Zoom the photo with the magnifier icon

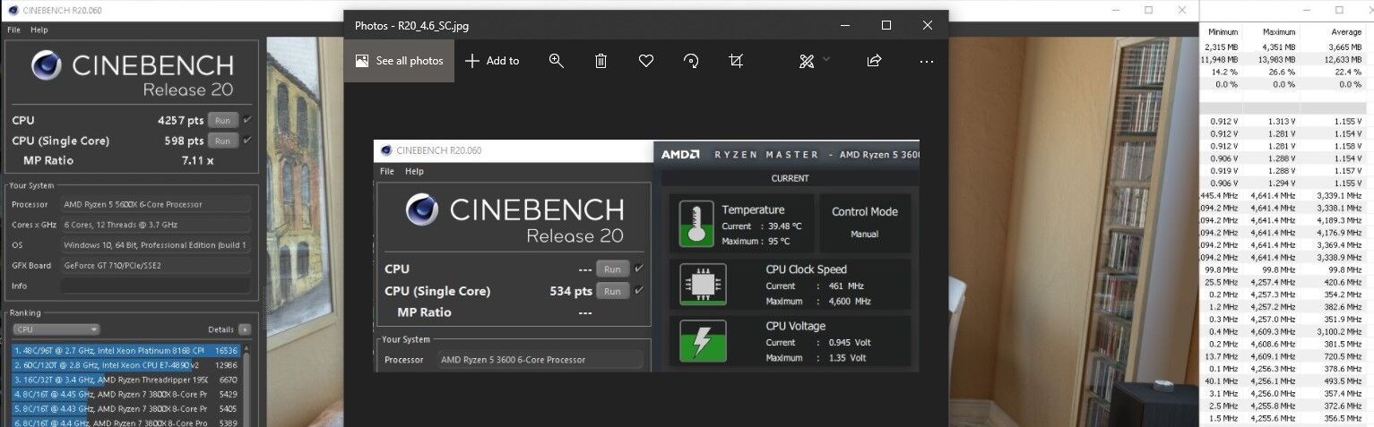(x=556, y=61)
